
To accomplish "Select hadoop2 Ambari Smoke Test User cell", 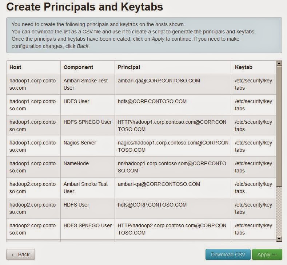I will tap(85, 188).
